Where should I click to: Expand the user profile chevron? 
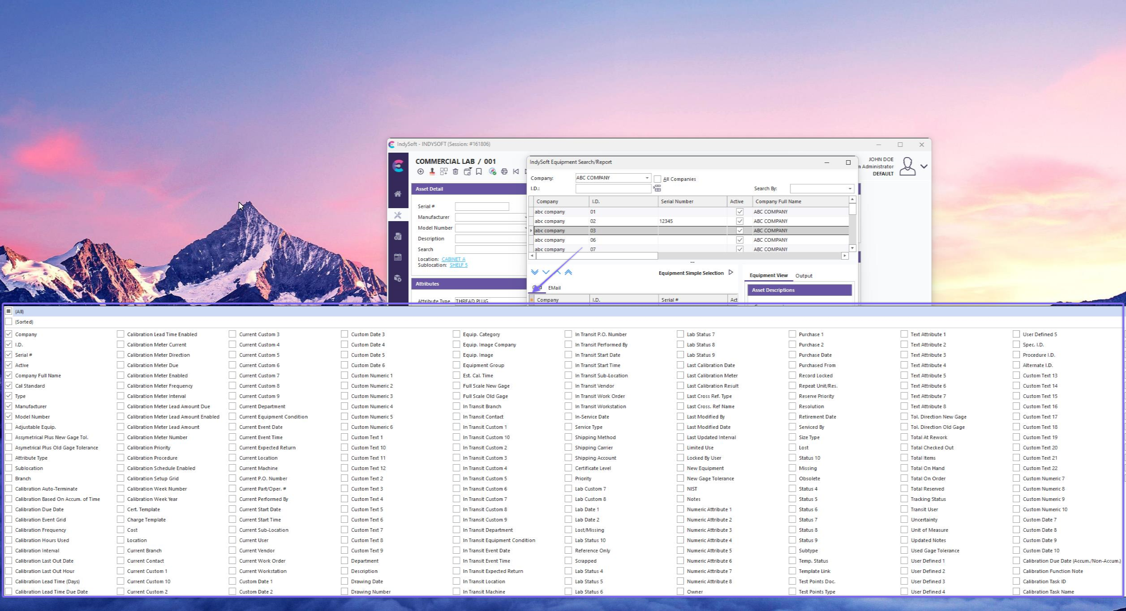pyautogui.click(x=924, y=167)
